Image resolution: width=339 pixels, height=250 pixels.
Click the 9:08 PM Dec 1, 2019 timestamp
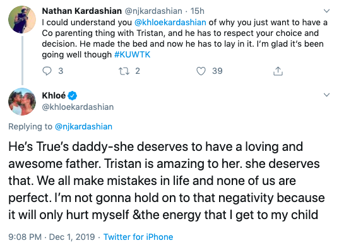[x=52, y=237]
